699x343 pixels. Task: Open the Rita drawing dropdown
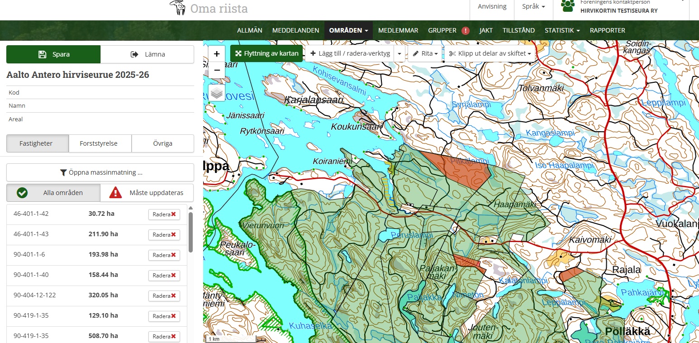tap(426, 53)
